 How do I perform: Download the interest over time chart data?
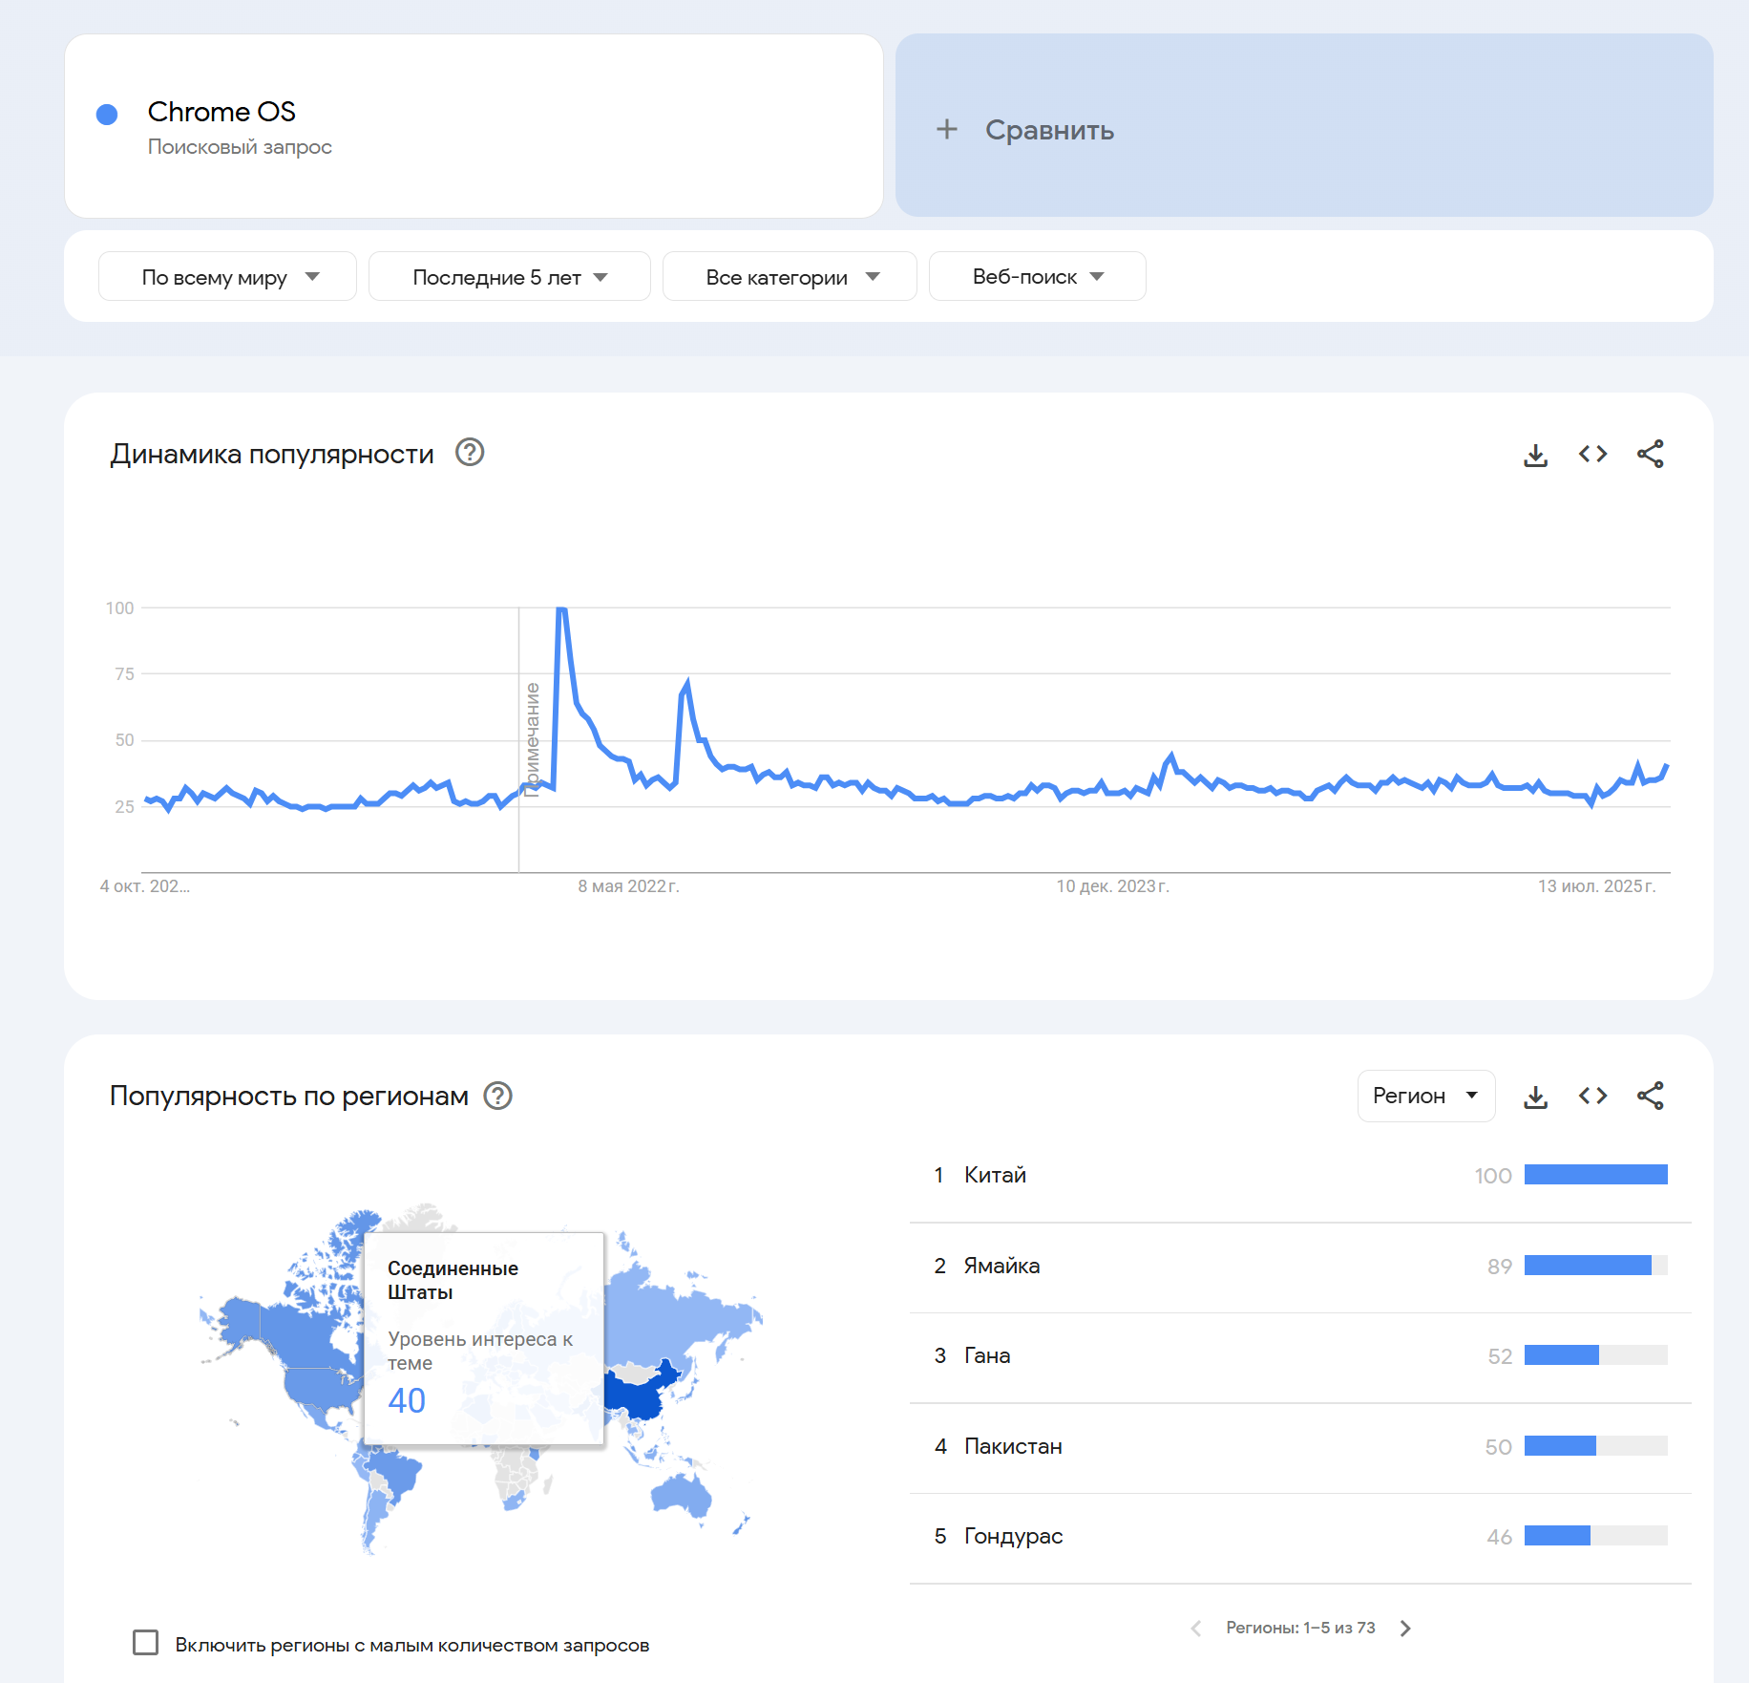1535,455
